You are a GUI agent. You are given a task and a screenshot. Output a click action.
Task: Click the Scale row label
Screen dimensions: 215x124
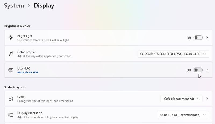pos(21,97)
